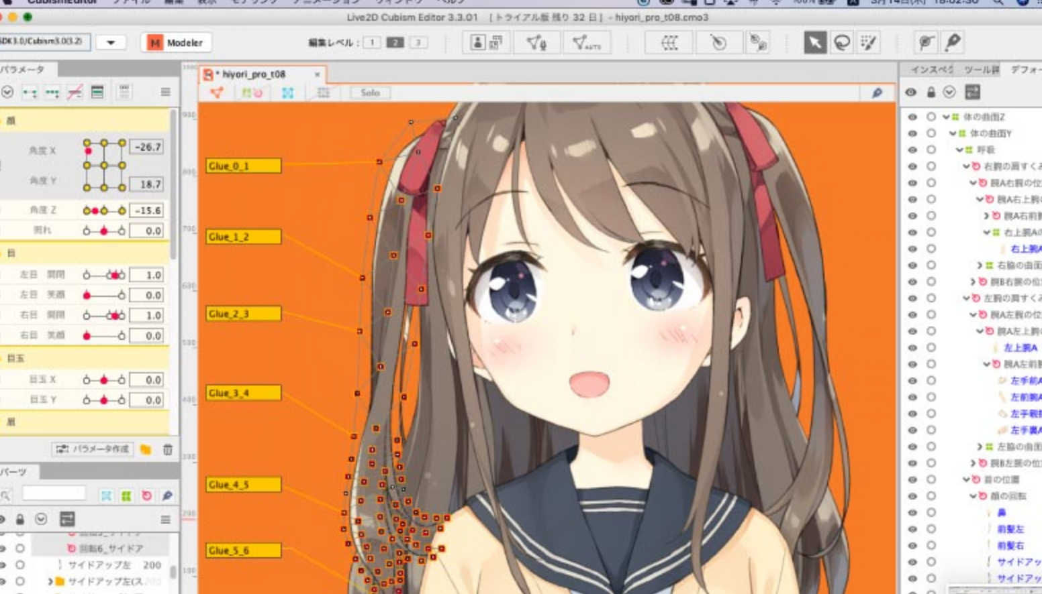The image size is (1042, 594).
Task: Create a rotation deformer
Action: pos(718,43)
